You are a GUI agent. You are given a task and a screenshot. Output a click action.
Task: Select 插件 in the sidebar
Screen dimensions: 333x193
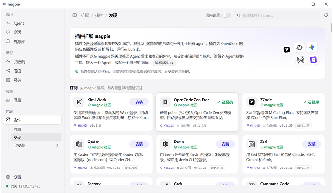coord(32,120)
